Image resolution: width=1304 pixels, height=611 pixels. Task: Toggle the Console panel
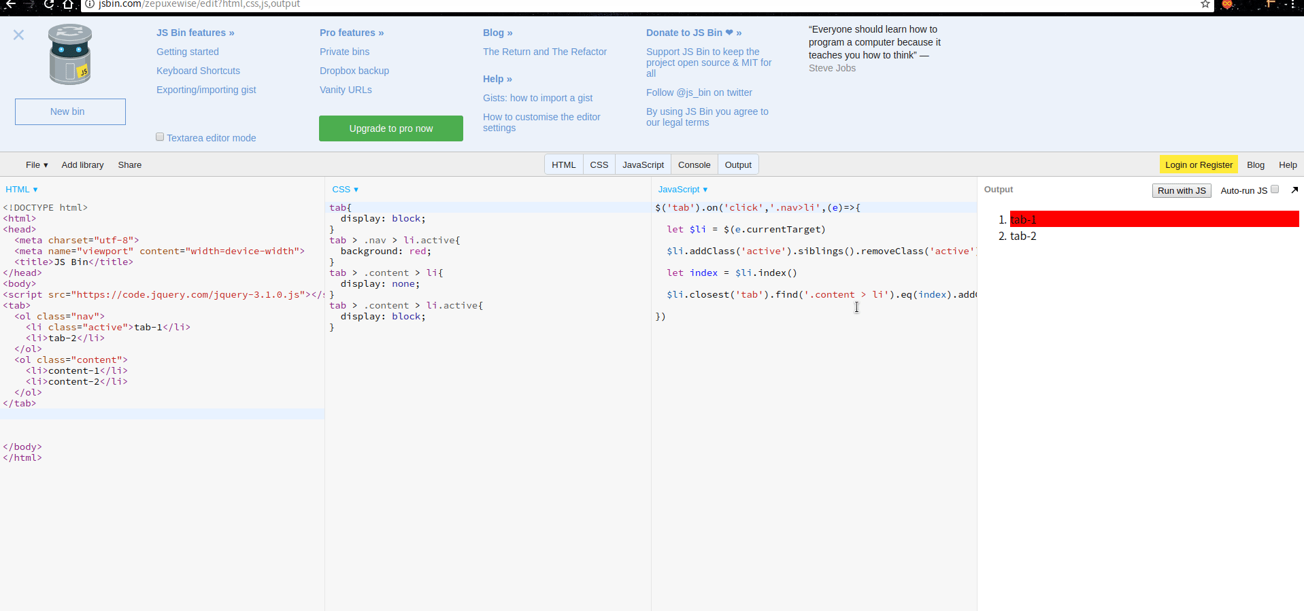tap(694, 164)
